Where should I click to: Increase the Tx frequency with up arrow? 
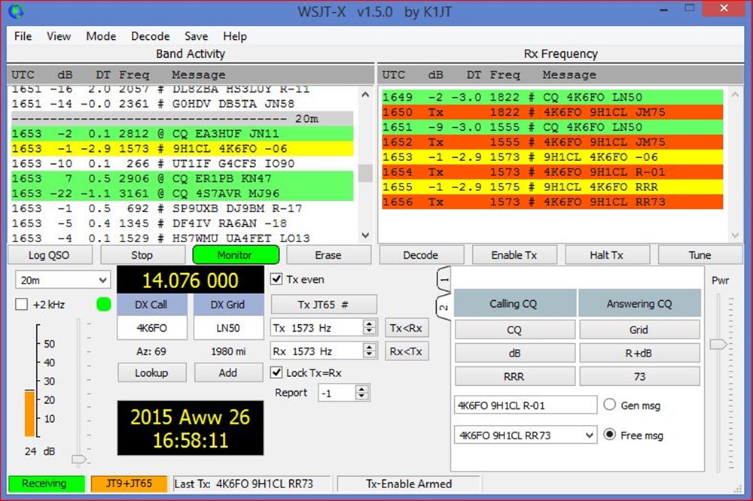click(x=369, y=324)
